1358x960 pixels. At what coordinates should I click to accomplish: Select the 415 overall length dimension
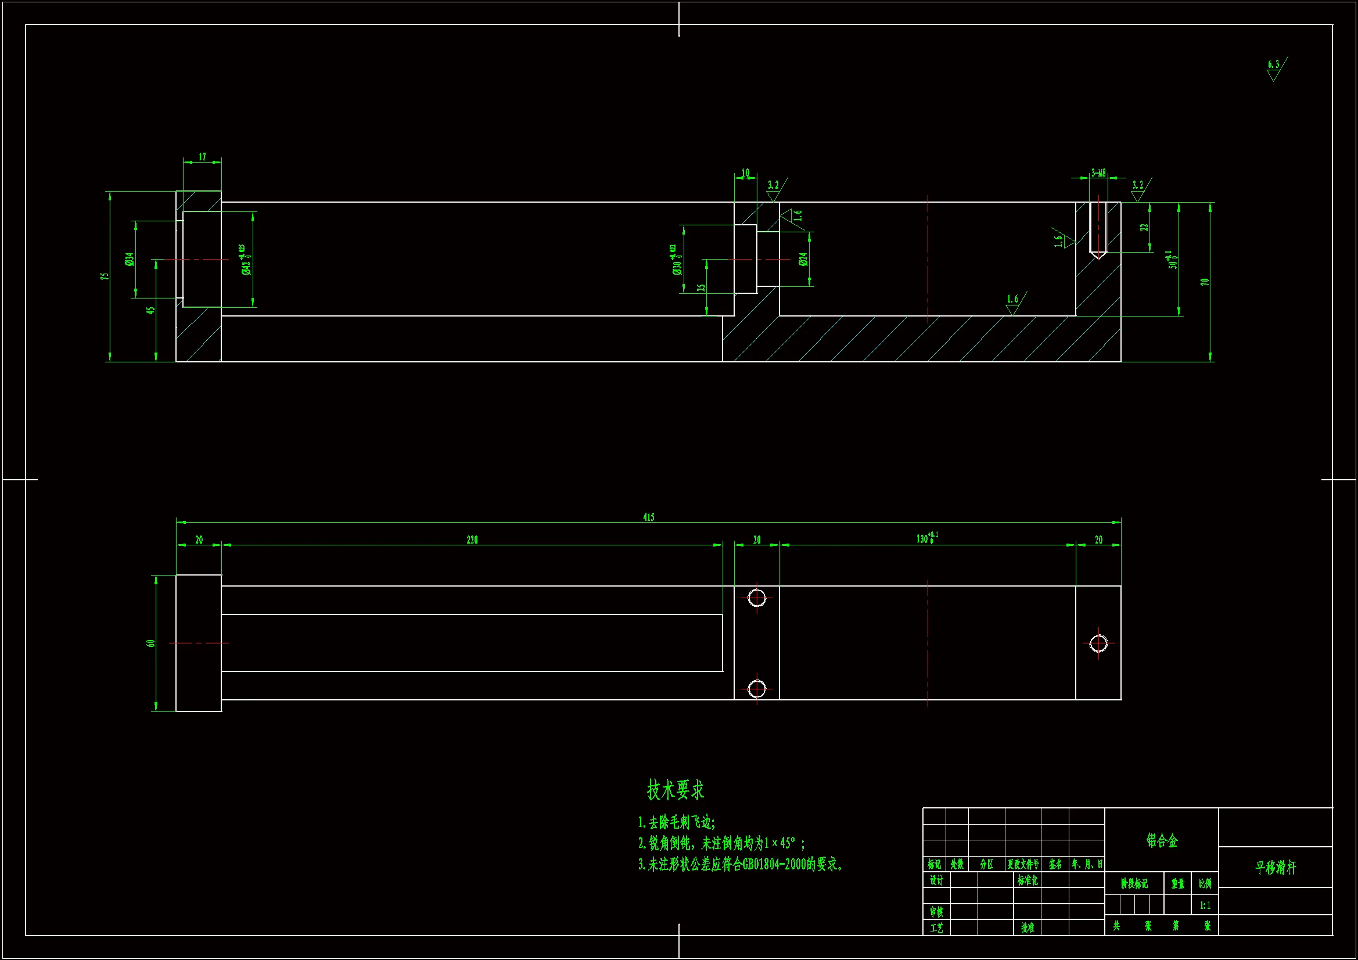pos(648,517)
